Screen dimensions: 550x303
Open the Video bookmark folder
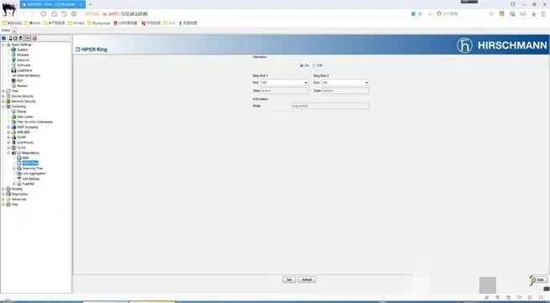77,24
